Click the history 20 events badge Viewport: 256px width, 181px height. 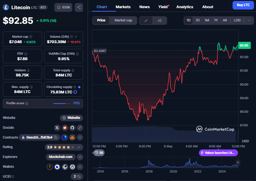point(99,153)
